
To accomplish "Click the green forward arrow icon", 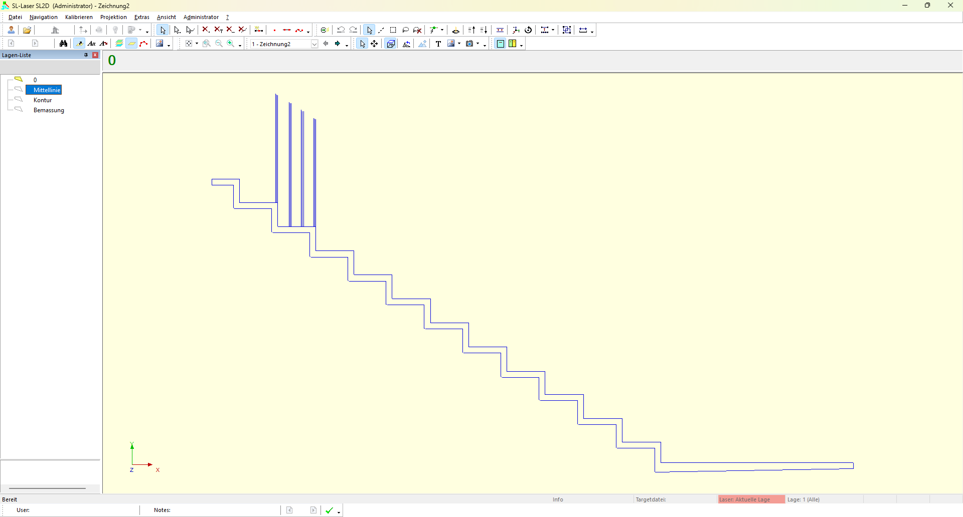I will click(338, 44).
